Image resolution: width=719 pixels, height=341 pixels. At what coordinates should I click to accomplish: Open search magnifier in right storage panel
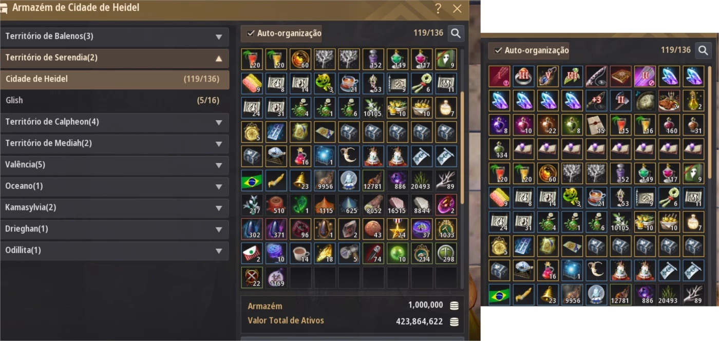[x=703, y=50]
